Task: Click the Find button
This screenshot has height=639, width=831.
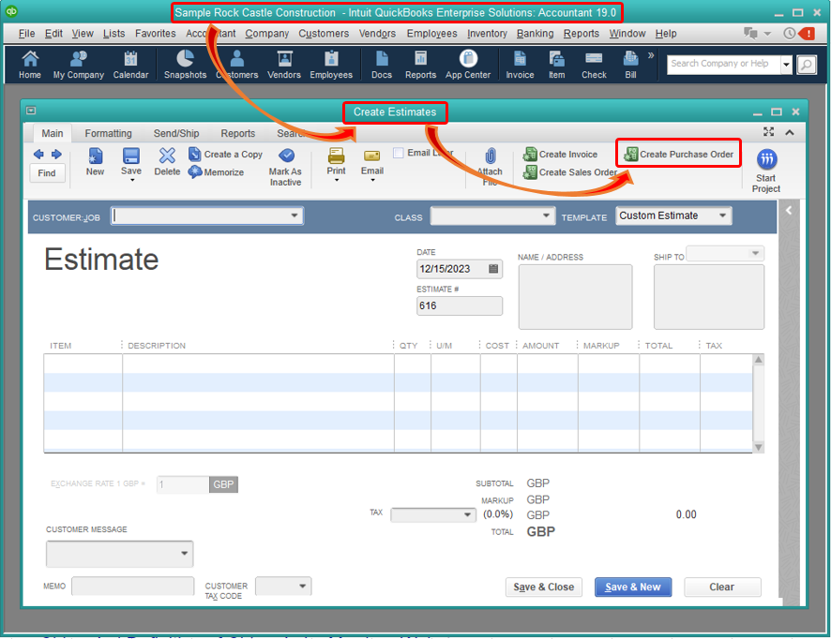Action: (x=47, y=173)
